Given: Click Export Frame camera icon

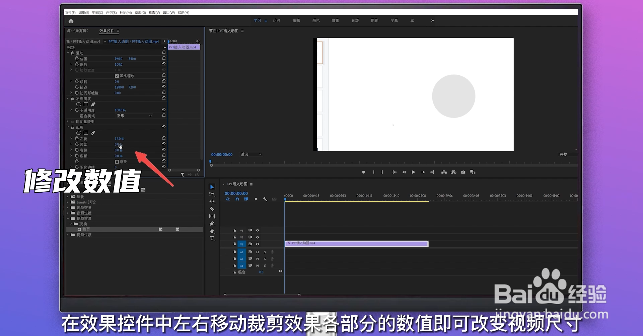Looking at the screenshot, I should (463, 172).
